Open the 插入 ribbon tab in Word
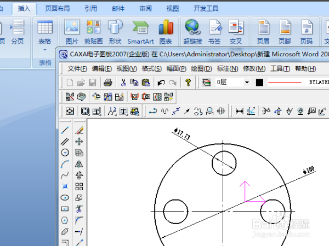Viewport: 329px width, 246px height. [24, 9]
